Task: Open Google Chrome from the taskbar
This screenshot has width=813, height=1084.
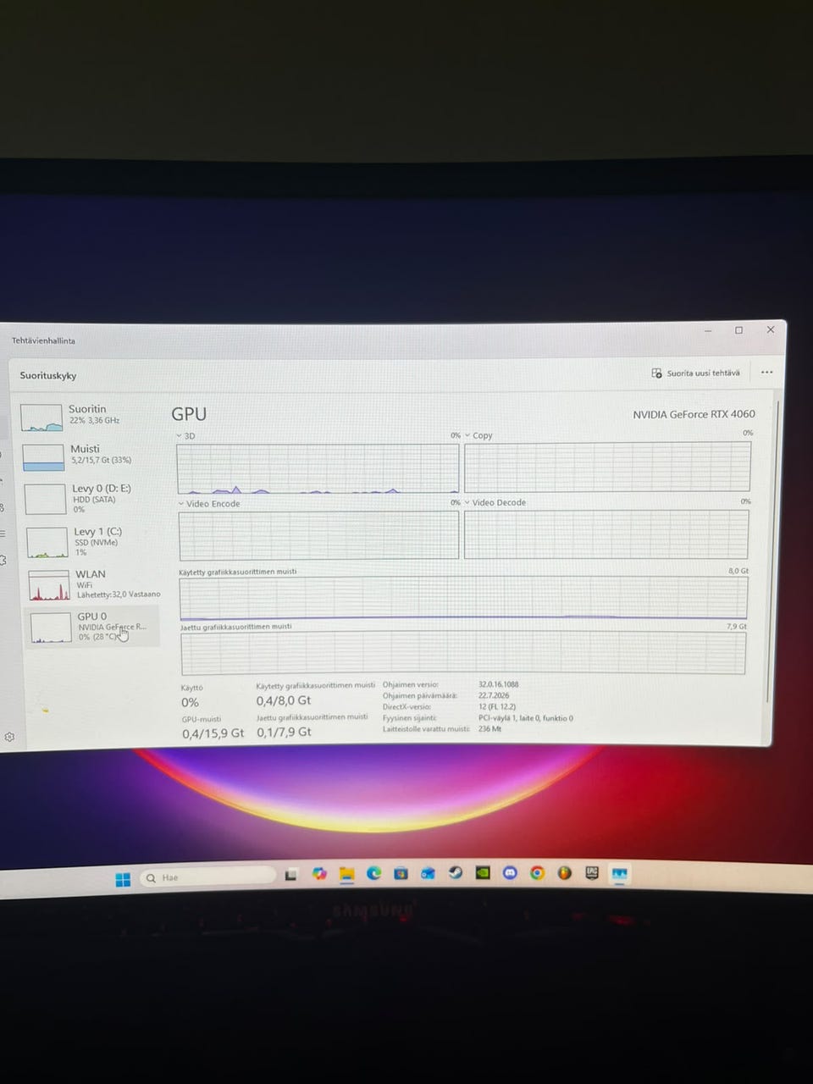Action: point(537,872)
